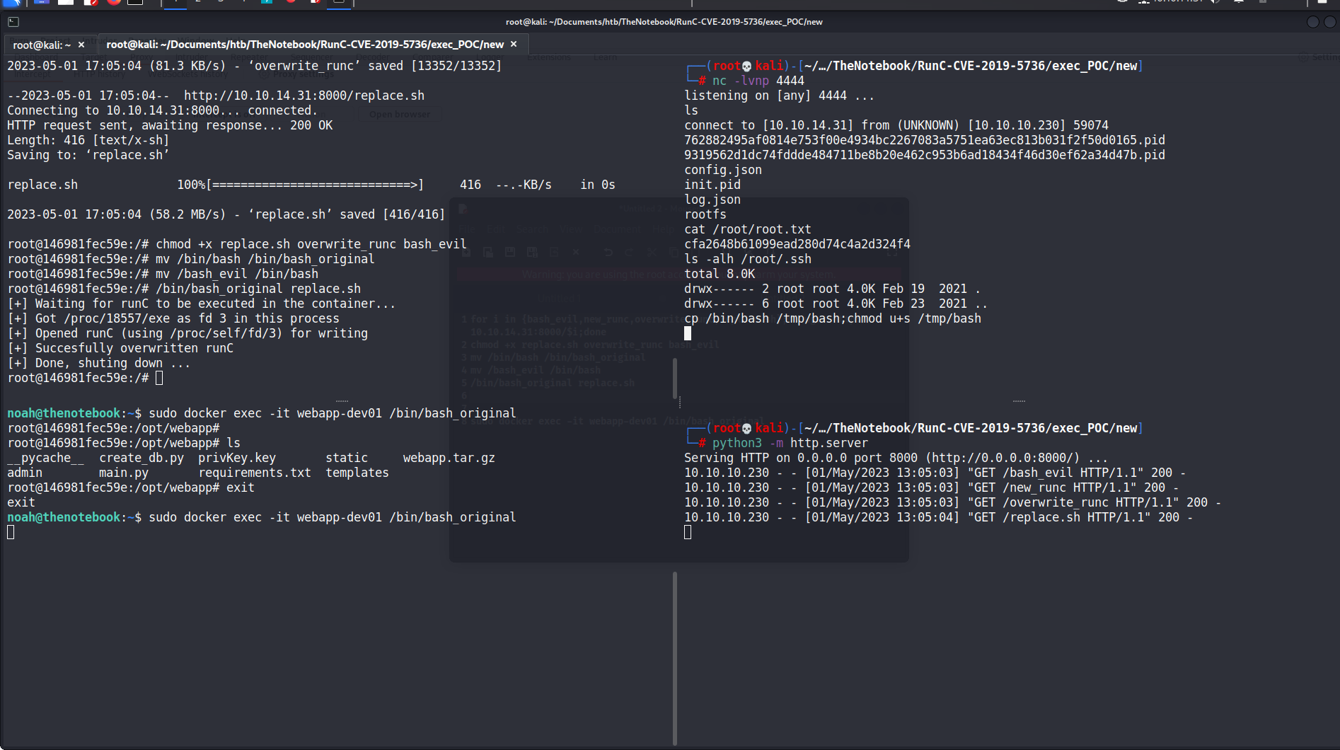Click '[+] Done, shuting down ...' line
Viewport: 1340px width, 750px height.
click(99, 363)
